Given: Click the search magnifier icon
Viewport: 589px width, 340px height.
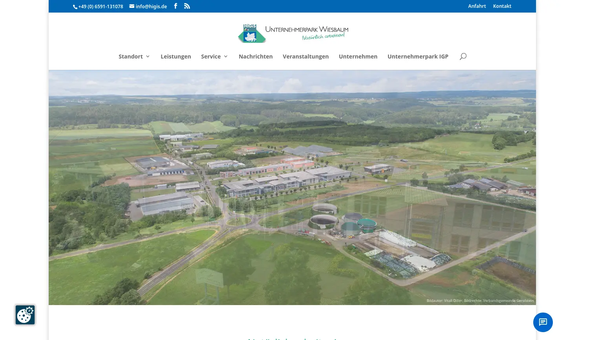Looking at the screenshot, I should tap(463, 56).
